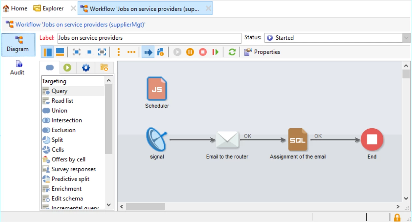Viewport: 412px width, 222px height.
Task: Switch to the Audit view
Action: pos(17,68)
